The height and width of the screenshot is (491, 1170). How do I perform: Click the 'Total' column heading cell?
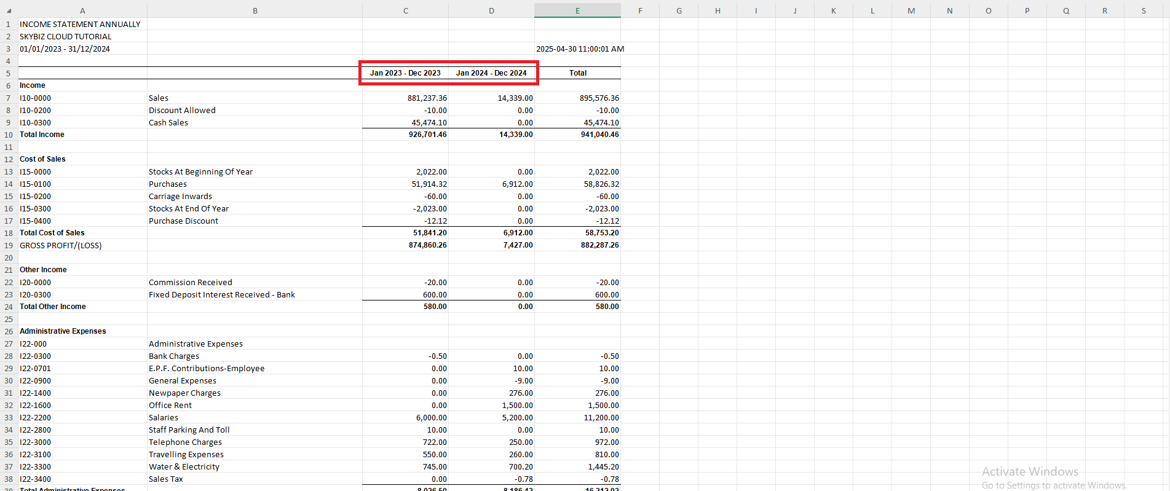pyautogui.click(x=577, y=73)
